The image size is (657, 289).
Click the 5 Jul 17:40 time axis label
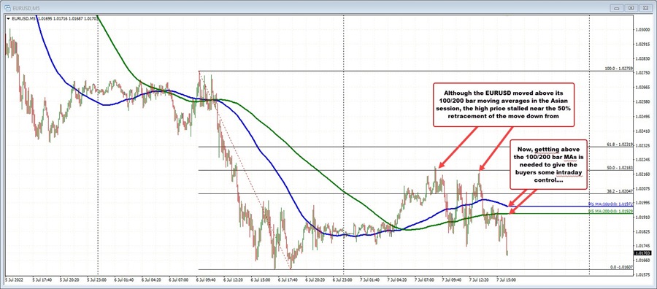pyautogui.click(x=43, y=279)
